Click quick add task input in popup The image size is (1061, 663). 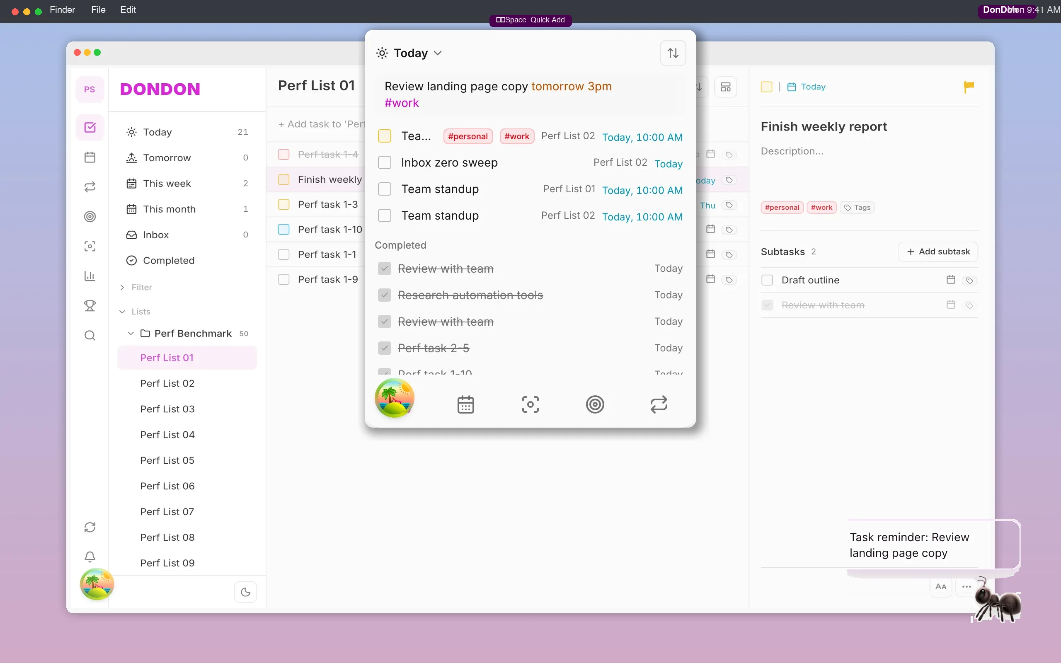[530, 95]
